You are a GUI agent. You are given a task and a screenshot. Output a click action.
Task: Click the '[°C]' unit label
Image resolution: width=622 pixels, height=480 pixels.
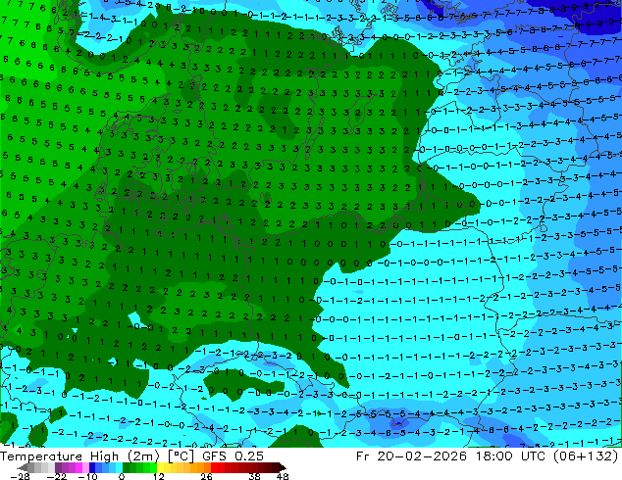[181, 456]
